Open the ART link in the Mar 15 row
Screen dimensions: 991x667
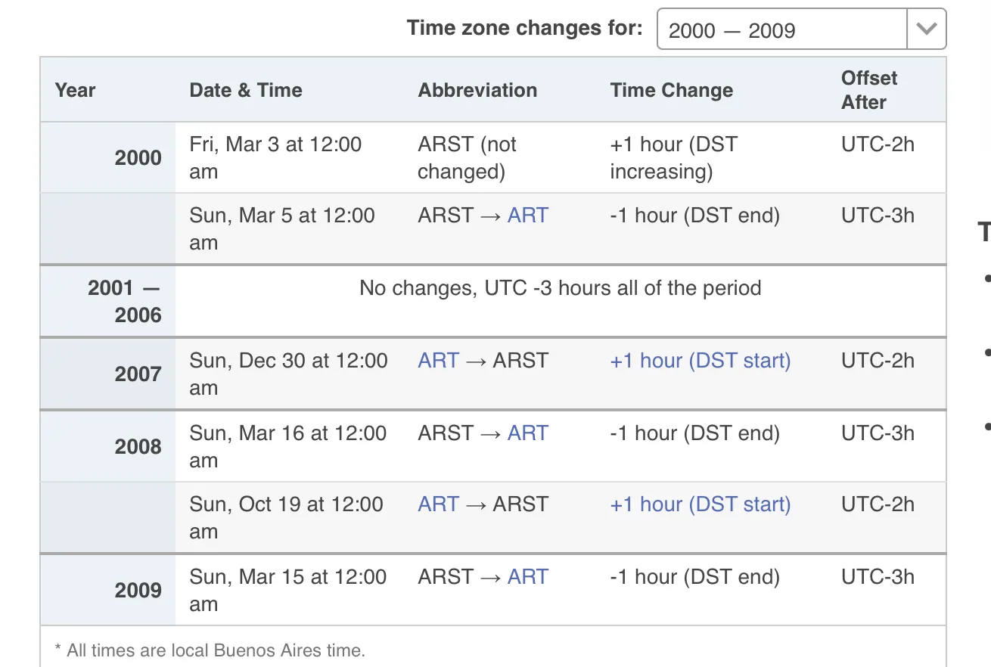coord(527,577)
